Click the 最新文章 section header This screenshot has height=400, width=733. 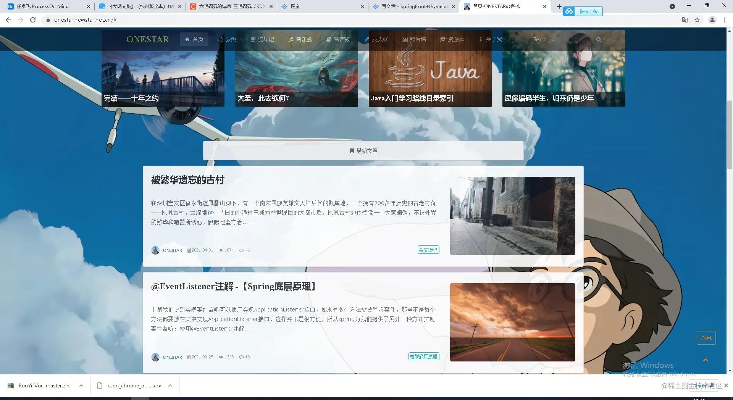pyautogui.click(x=363, y=151)
